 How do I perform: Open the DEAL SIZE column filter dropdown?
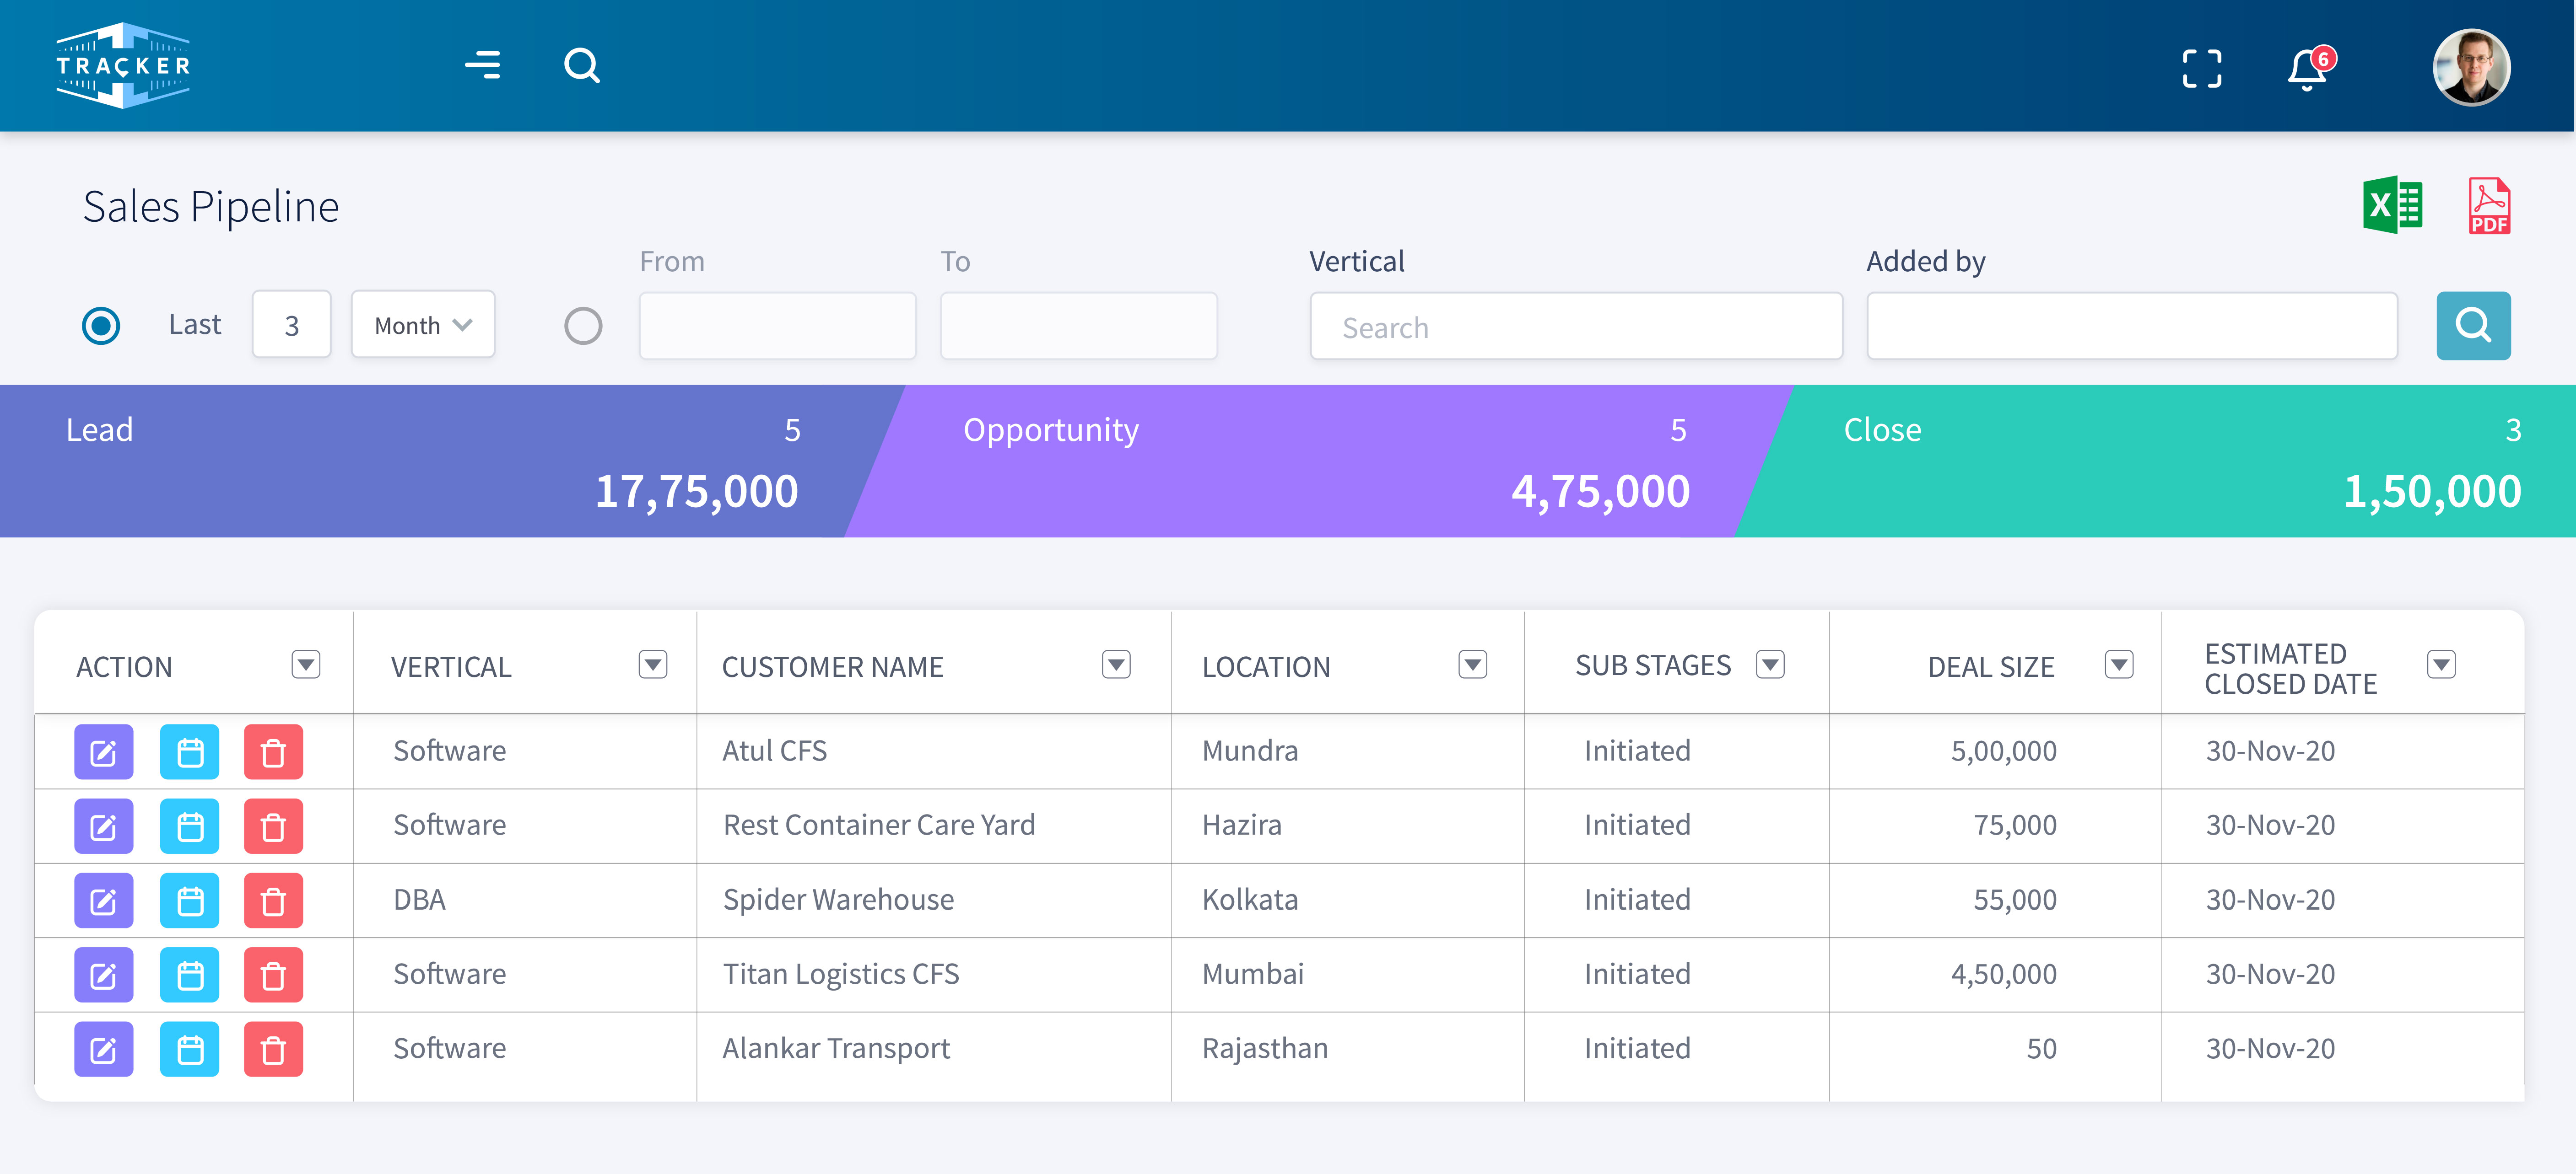point(2119,665)
